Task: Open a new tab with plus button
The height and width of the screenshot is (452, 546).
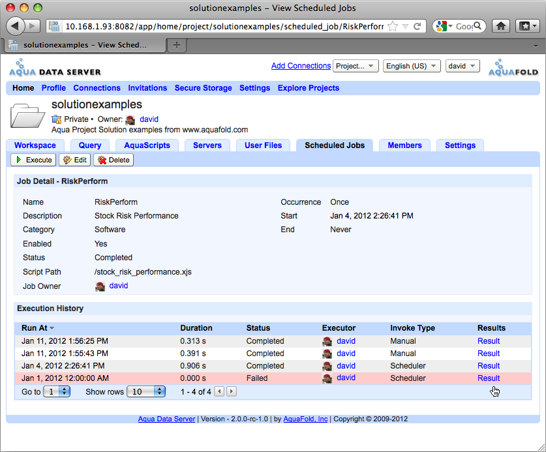Action: click(x=177, y=45)
